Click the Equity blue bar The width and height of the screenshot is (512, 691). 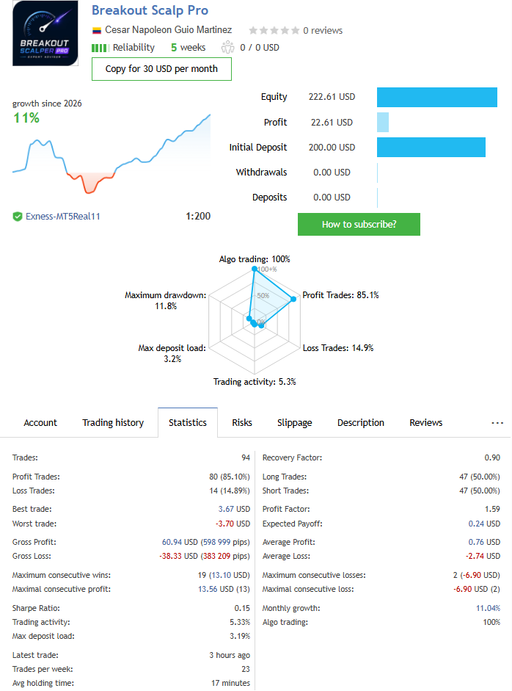tap(437, 98)
